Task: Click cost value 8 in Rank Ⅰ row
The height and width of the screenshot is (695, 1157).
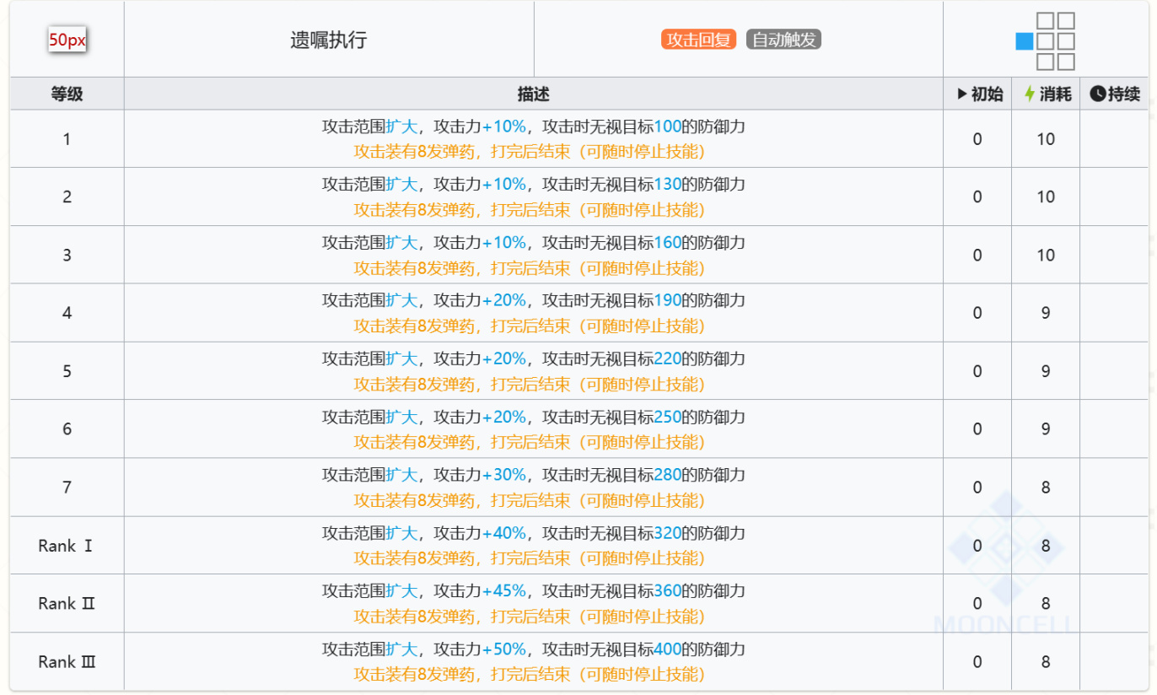Action: click(x=1046, y=546)
